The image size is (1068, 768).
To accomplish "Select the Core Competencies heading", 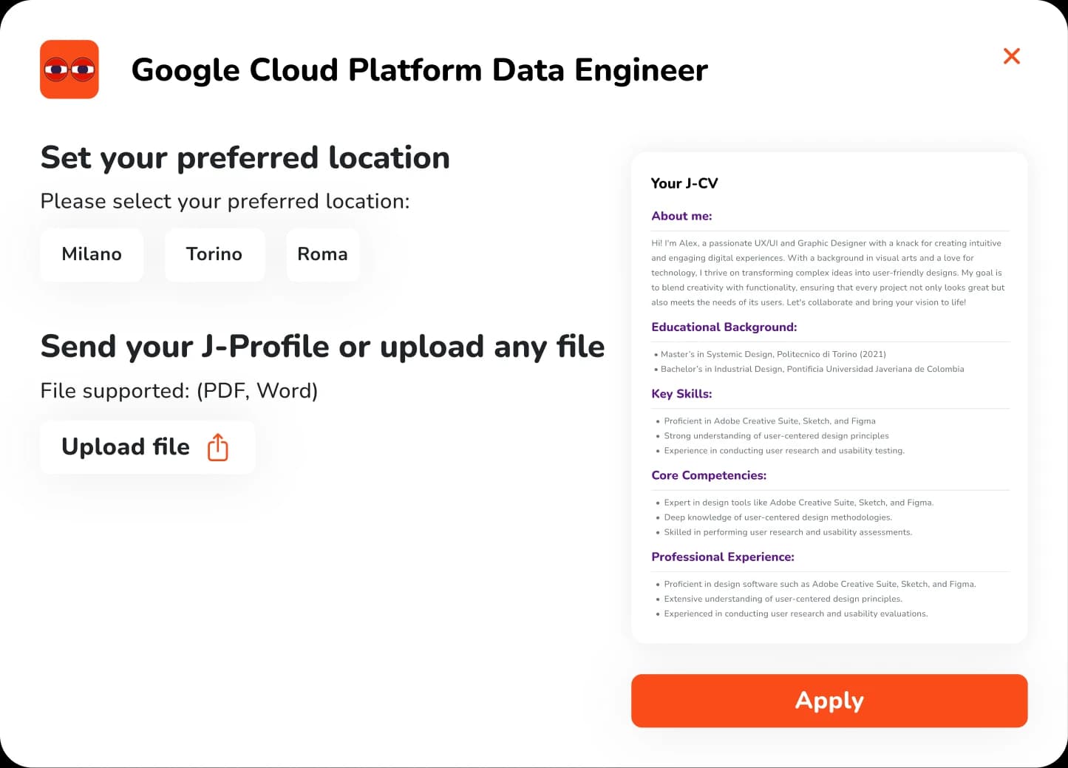I will 709,475.
